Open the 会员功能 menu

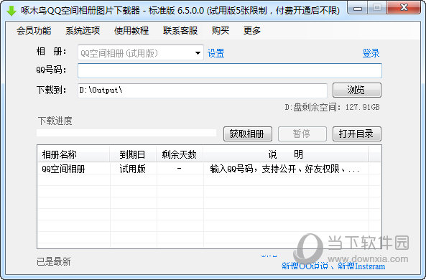(34, 30)
